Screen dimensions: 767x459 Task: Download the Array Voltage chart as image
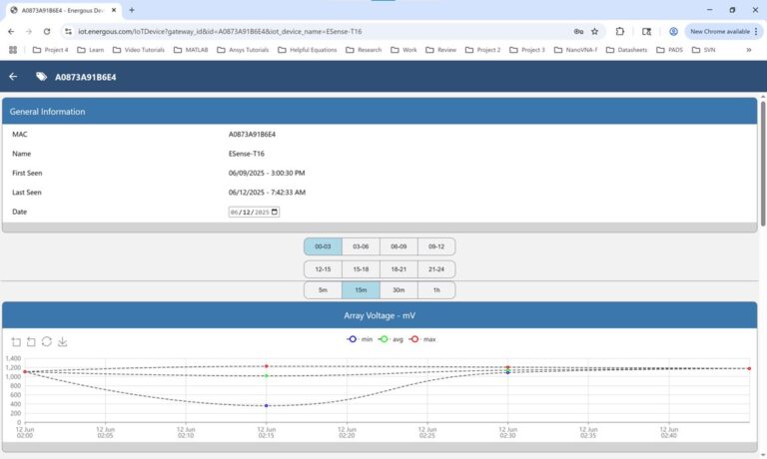[63, 342]
